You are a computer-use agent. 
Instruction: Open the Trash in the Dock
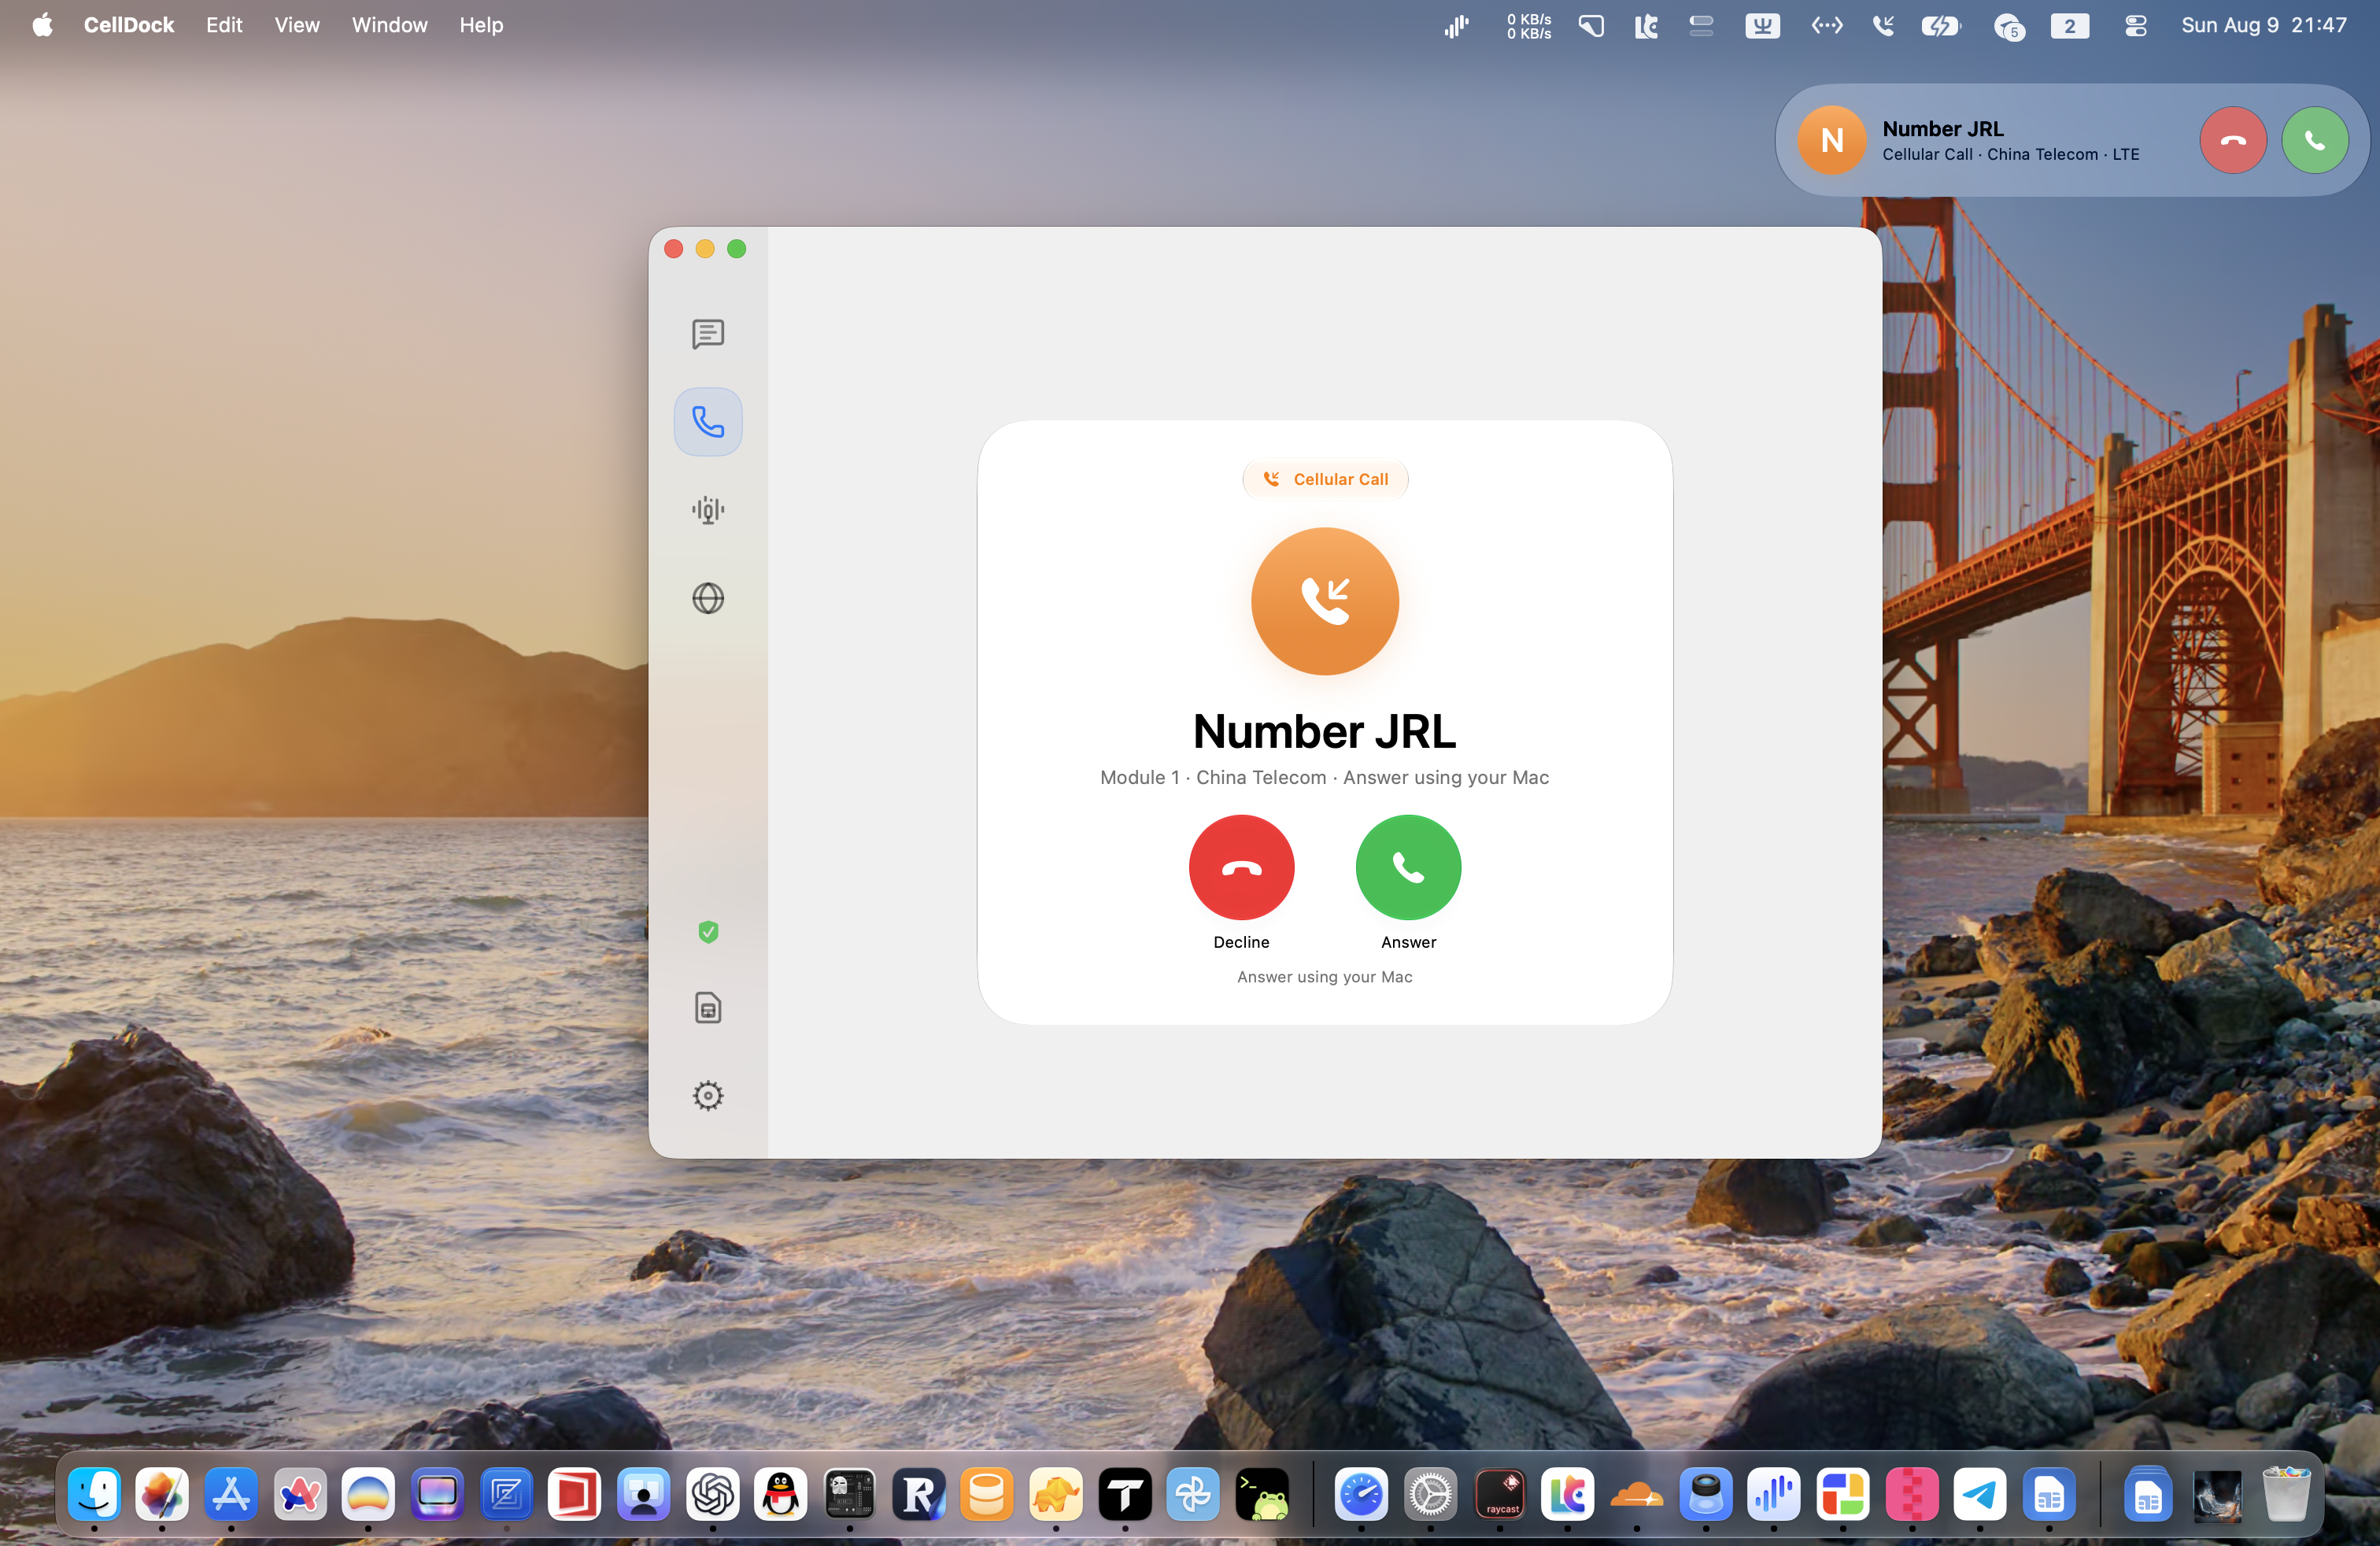coord(2286,1495)
